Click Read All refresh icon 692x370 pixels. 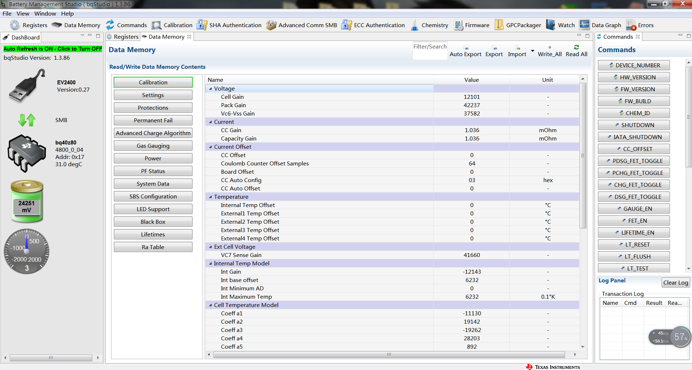[x=576, y=47]
